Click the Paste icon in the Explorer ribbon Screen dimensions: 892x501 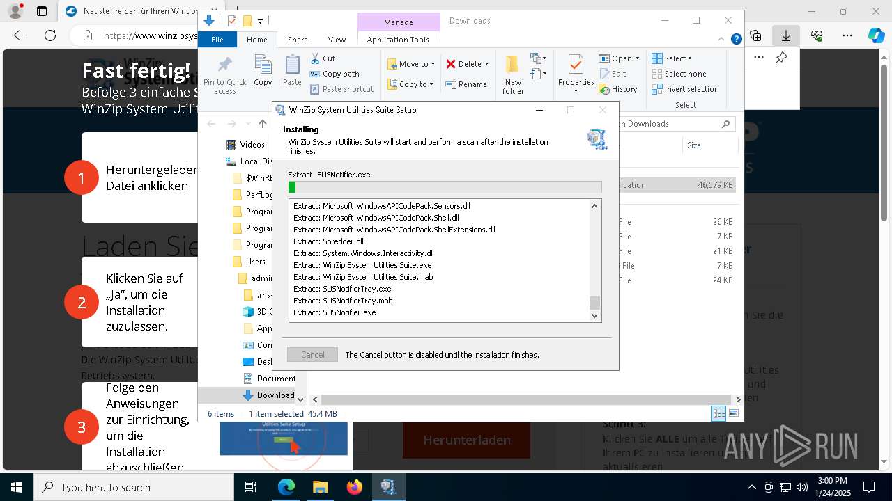pos(292,70)
